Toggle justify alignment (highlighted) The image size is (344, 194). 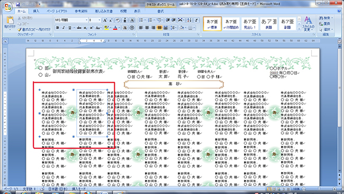point(159,28)
